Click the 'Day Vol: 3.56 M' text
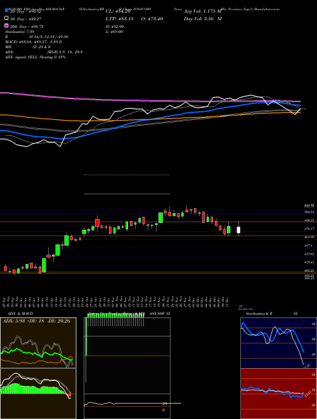317x419 pixels. (203, 18)
